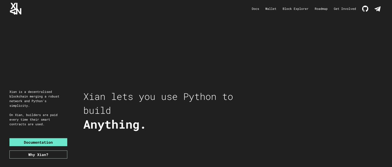Click the "contracts are used." text line
This screenshot has width=392, height=167.
[27, 124]
